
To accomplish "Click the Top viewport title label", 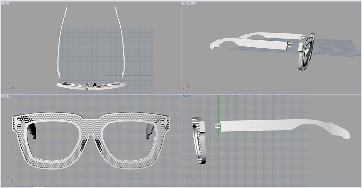I will coord(4,3).
